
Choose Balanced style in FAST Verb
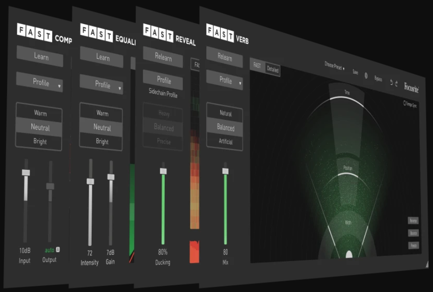225,127
